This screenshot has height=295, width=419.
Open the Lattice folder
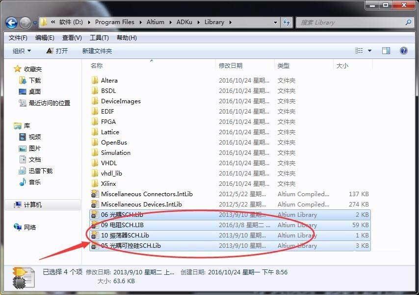coord(111,132)
